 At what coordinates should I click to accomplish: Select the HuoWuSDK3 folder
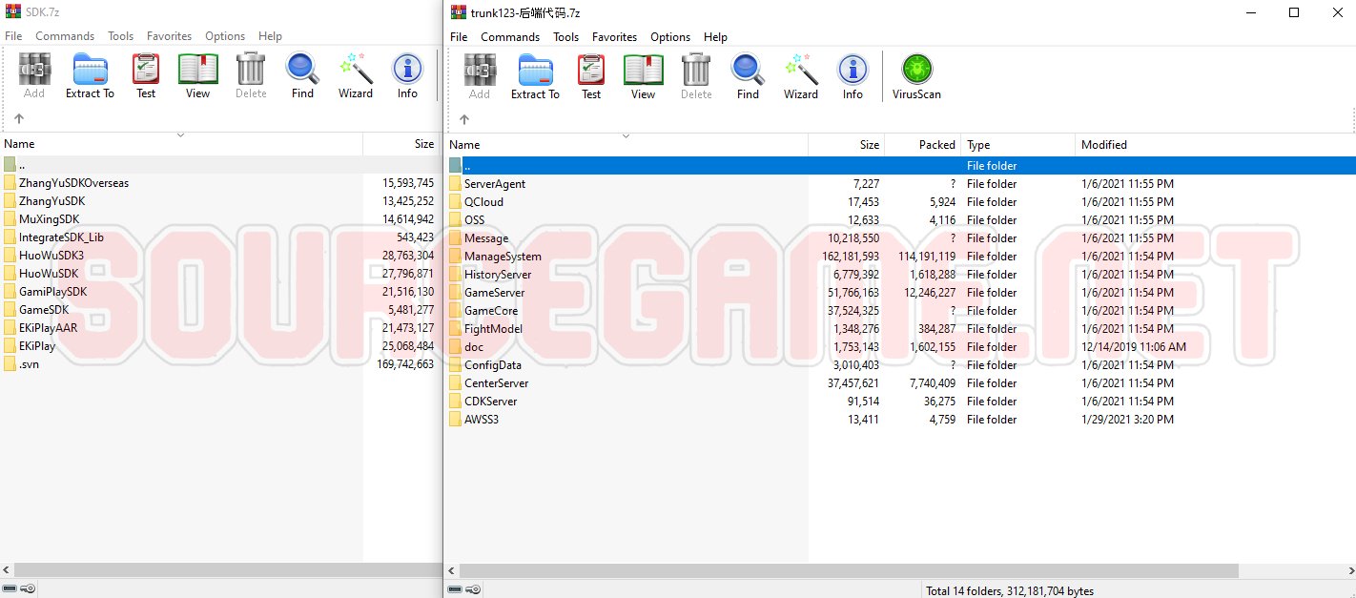pos(51,256)
